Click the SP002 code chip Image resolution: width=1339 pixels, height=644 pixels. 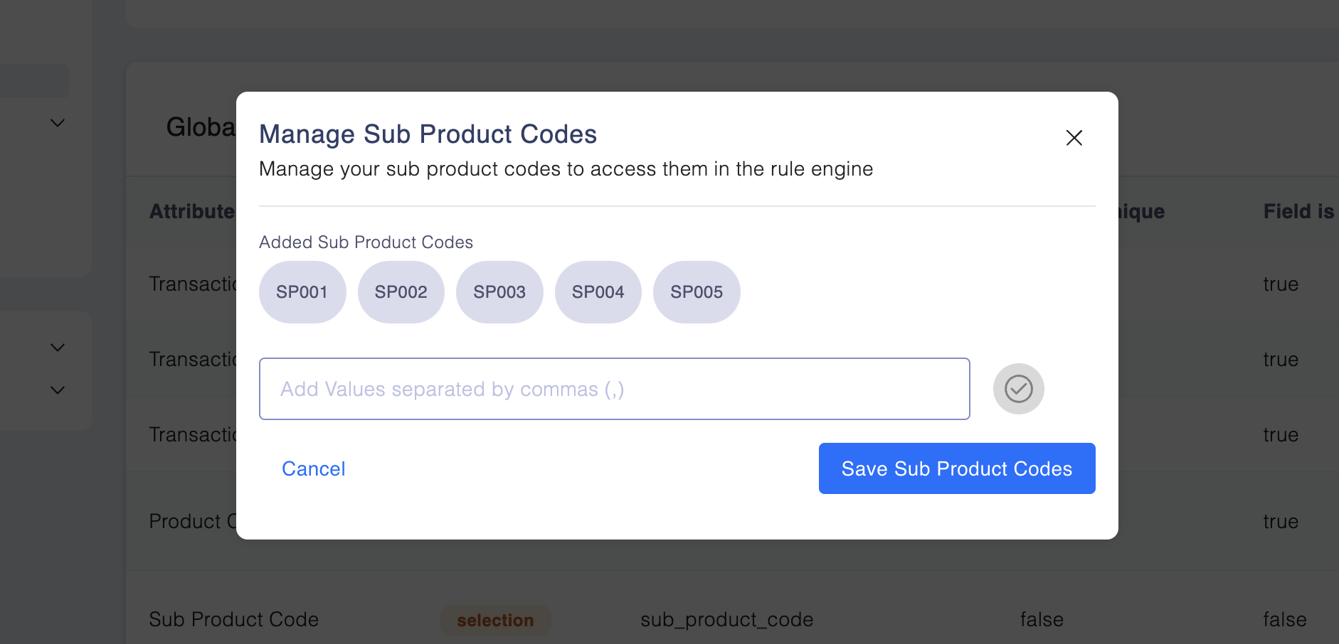[401, 292]
